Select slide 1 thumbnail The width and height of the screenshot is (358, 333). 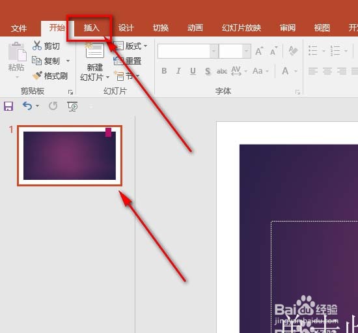70,156
